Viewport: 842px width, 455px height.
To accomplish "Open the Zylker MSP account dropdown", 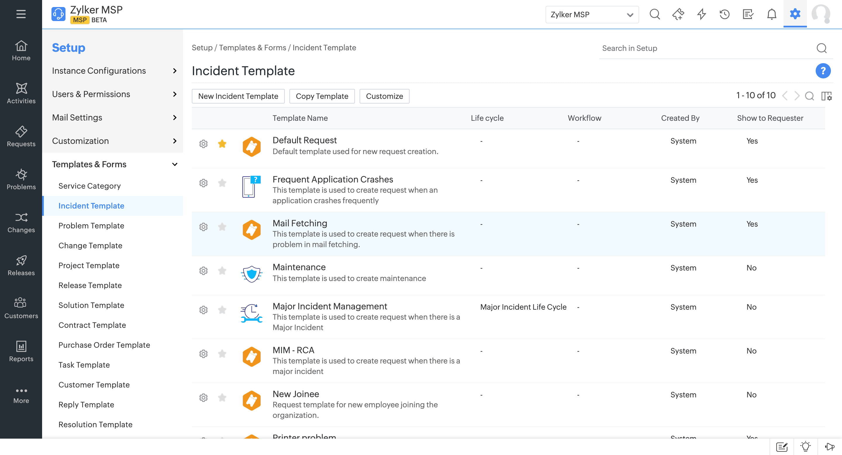I will [592, 14].
